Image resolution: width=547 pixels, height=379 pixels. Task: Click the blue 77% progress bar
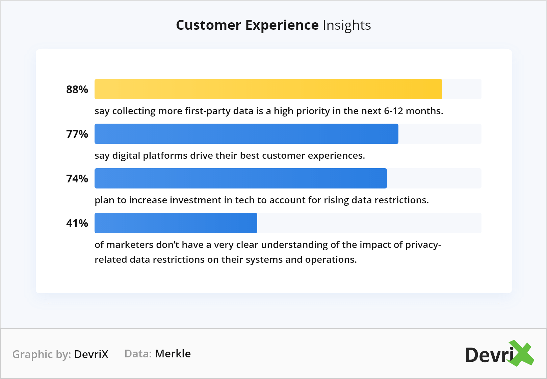(246, 134)
